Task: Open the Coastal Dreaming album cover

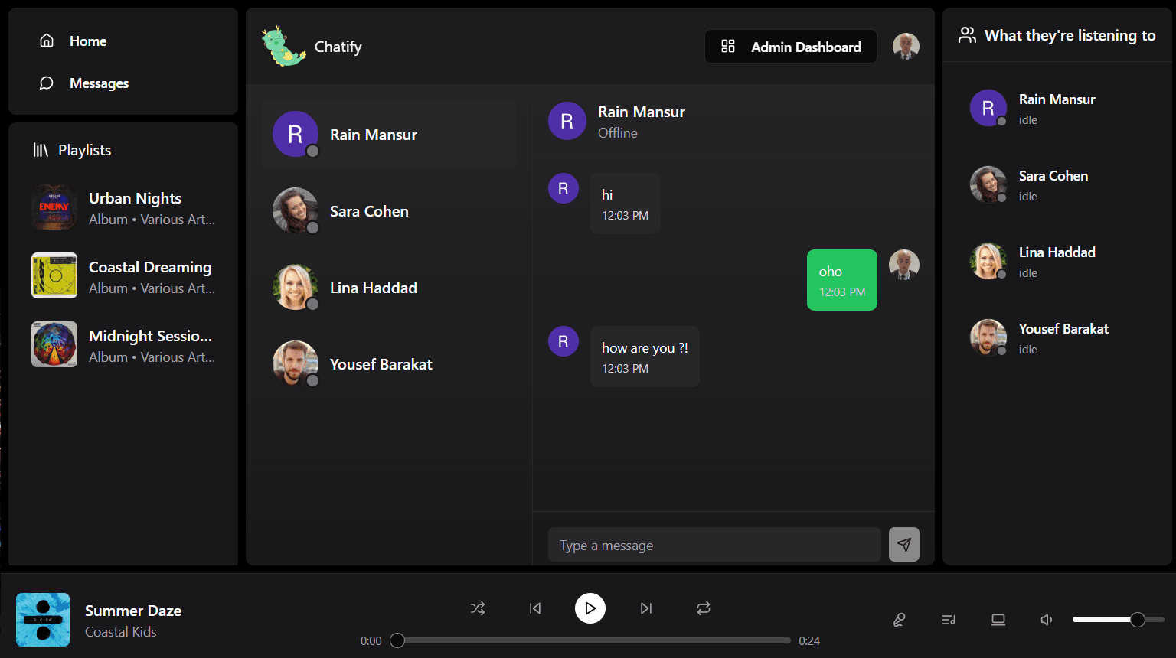Action: (x=54, y=275)
